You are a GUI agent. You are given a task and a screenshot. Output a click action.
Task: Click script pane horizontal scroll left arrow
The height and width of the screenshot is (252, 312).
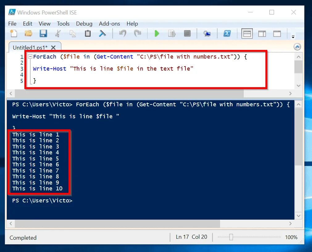pos(11,93)
